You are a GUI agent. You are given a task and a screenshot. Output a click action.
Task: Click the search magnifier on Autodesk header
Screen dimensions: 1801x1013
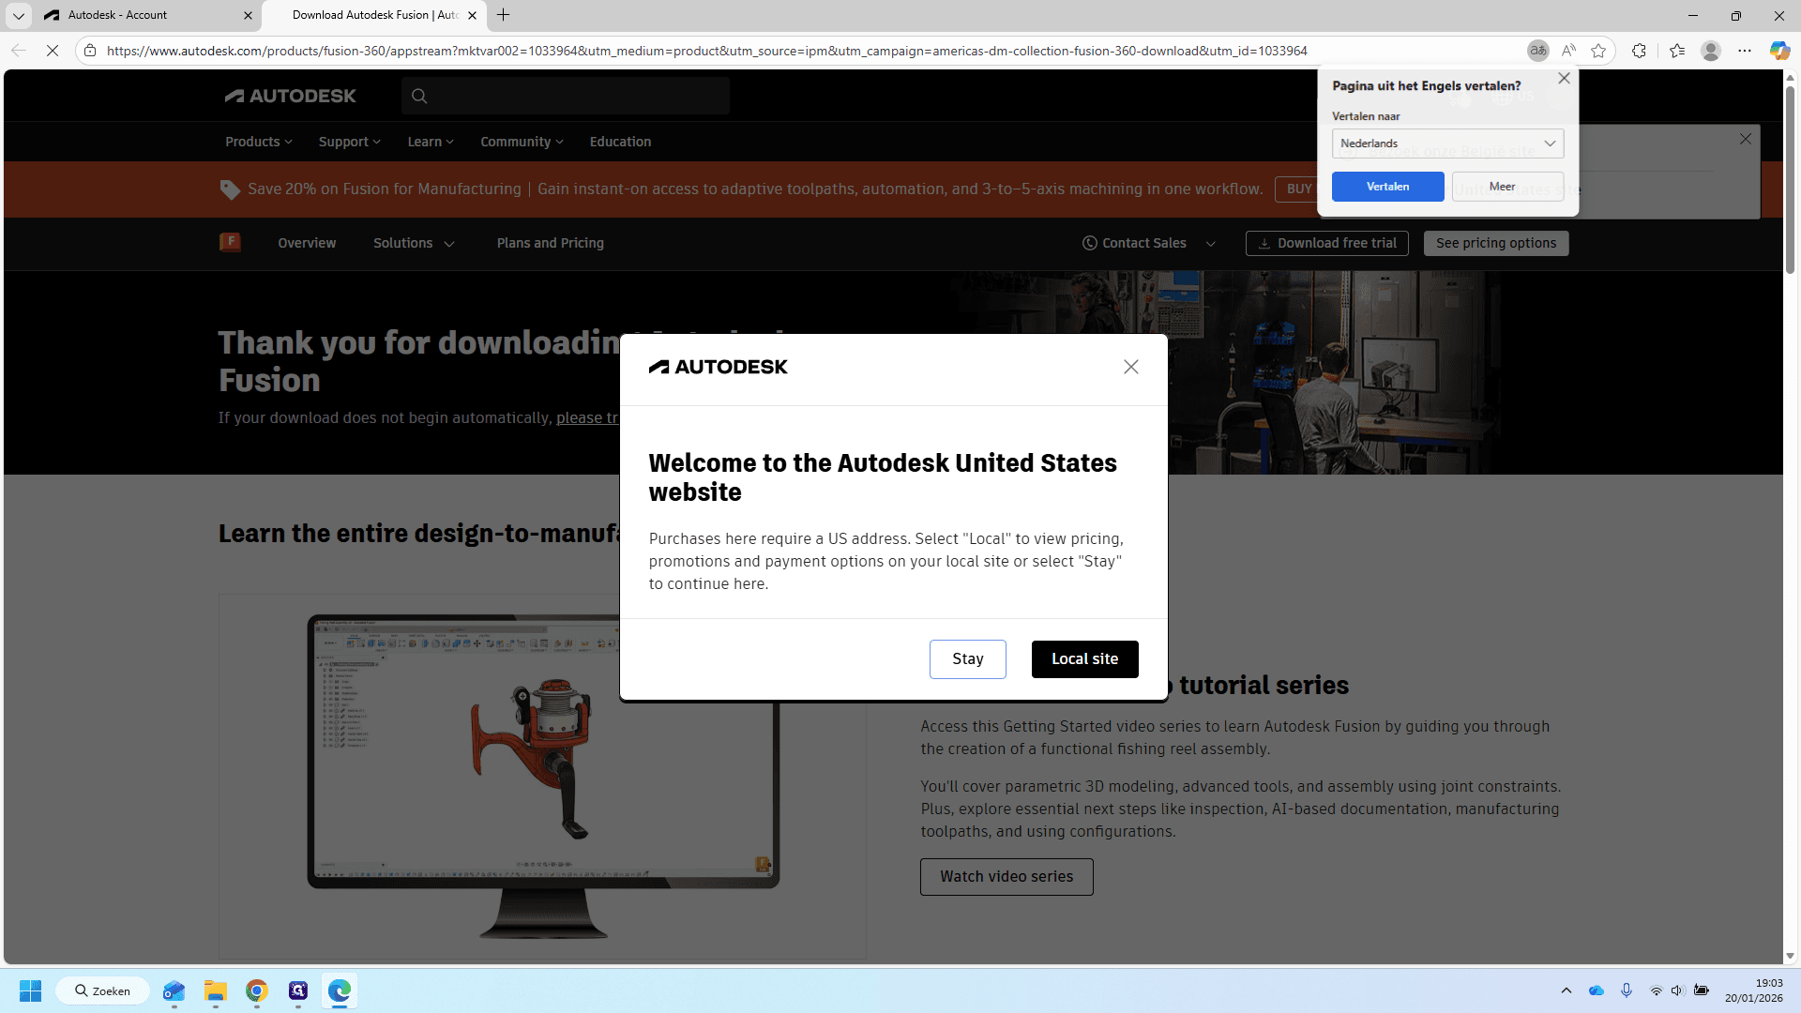[419, 96]
